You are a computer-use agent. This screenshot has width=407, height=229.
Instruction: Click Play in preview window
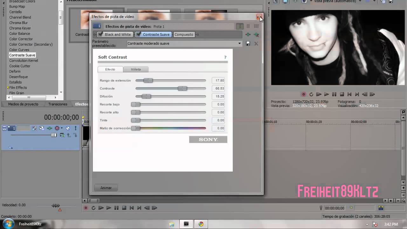tap(327, 94)
